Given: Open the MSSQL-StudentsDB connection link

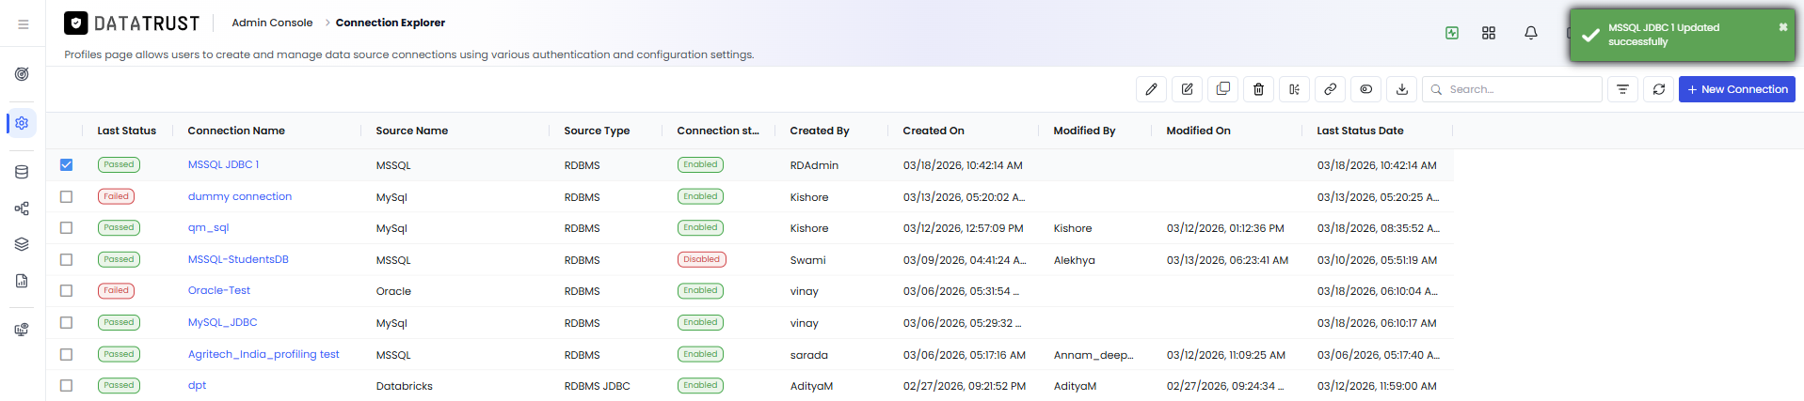Looking at the screenshot, I should (x=238, y=259).
